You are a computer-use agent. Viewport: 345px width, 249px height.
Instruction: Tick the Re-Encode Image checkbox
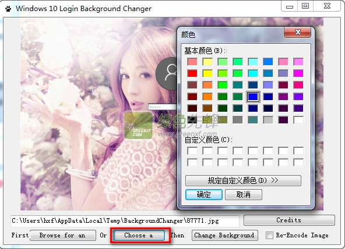[269, 235]
